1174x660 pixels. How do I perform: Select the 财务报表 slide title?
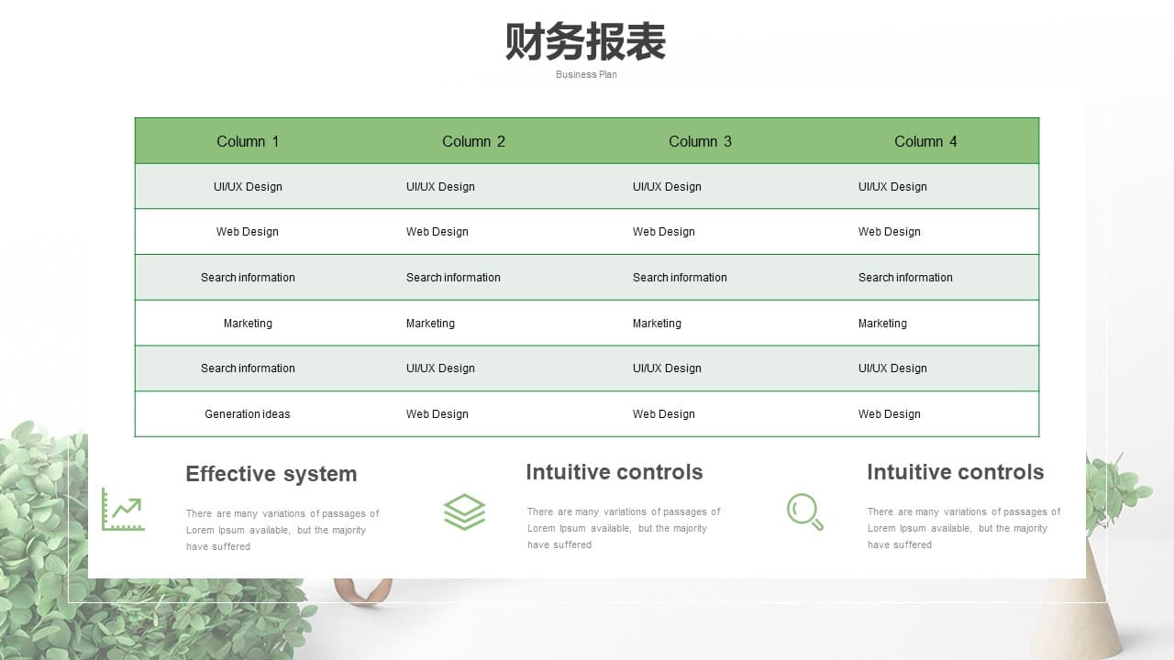(586, 42)
